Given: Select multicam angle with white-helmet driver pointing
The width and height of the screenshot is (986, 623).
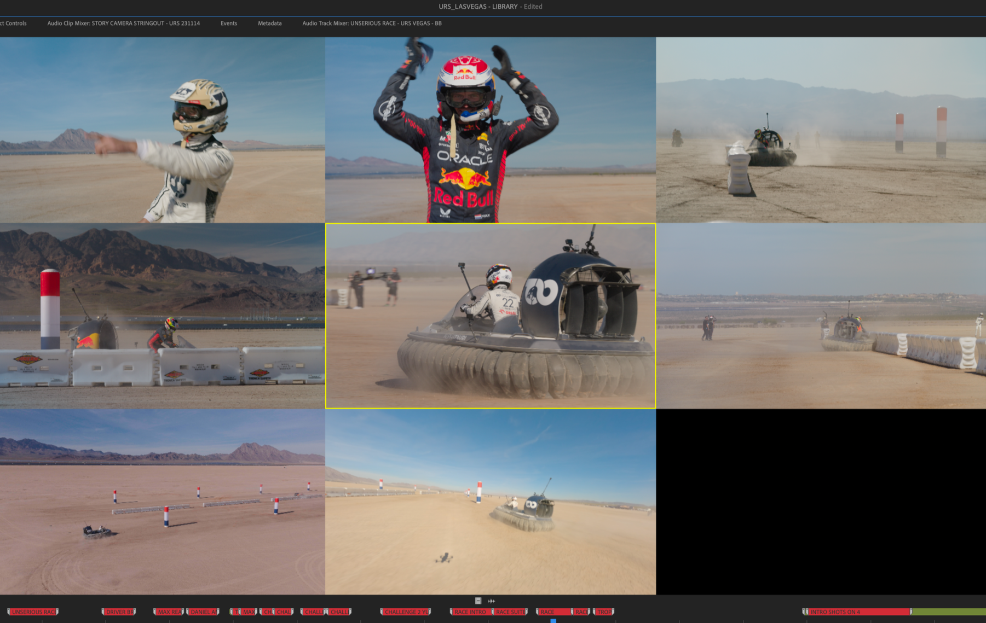Looking at the screenshot, I should (162, 130).
